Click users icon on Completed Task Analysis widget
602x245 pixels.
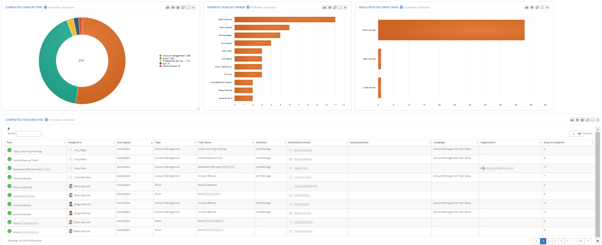(572, 120)
